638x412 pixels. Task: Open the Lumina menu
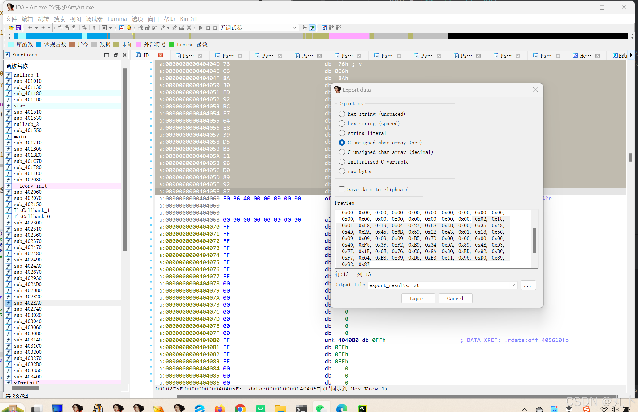click(x=117, y=19)
